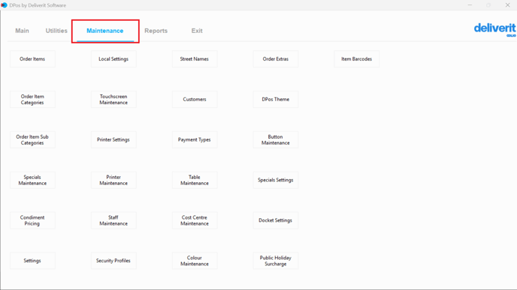517x290 pixels.
Task: Close the DPos window
Action: [508, 5]
